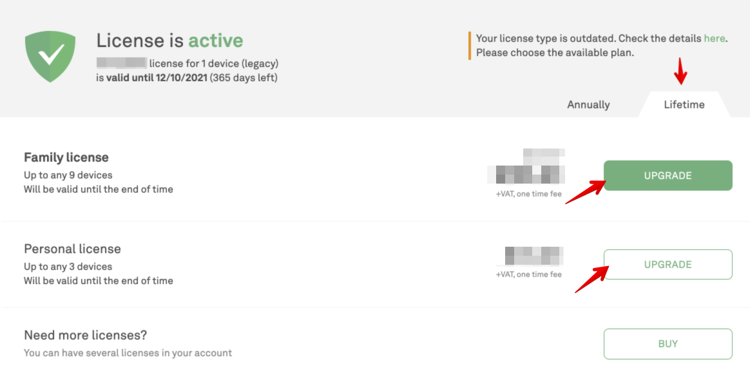Upgrade to the Personal license
Screen dimensions: 750x382
pos(668,264)
